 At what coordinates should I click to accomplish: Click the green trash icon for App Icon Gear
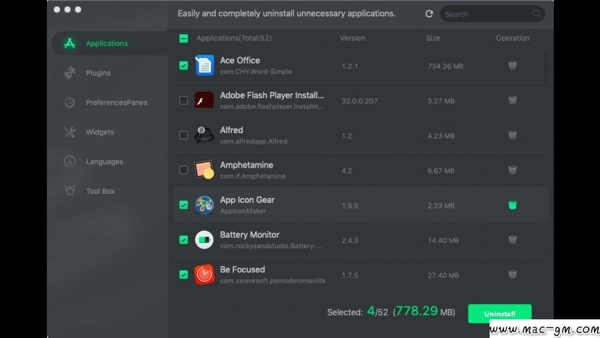tap(512, 205)
